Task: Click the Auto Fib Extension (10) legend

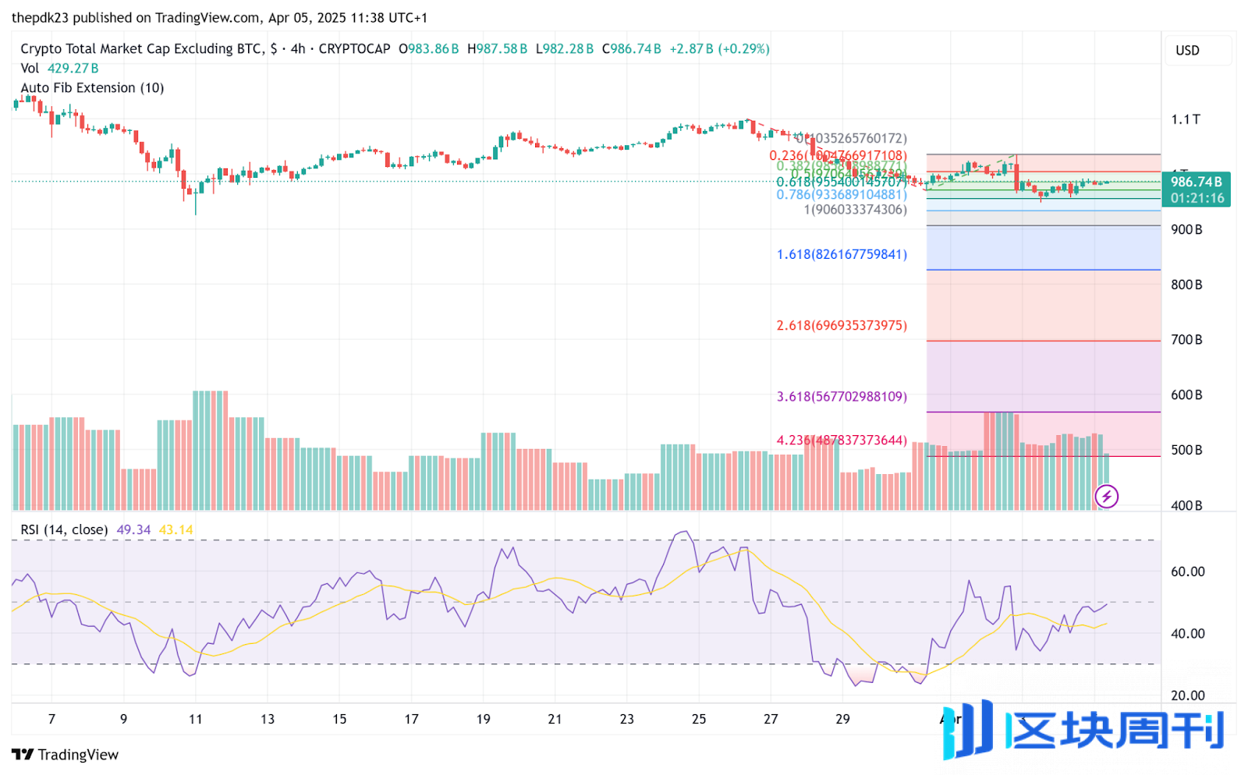Action: 92,87
